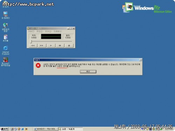Image resolution: width=175 pixels, height=131 pixels.
Task: Open the My Computer (내 컴퓨터) desktop icon
Action: coord(6,15)
